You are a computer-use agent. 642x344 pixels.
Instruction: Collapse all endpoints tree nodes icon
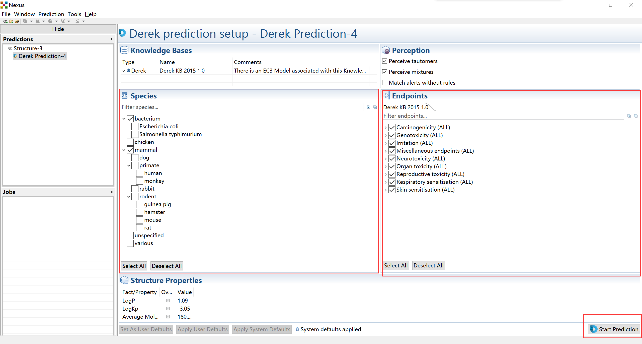[636, 116]
